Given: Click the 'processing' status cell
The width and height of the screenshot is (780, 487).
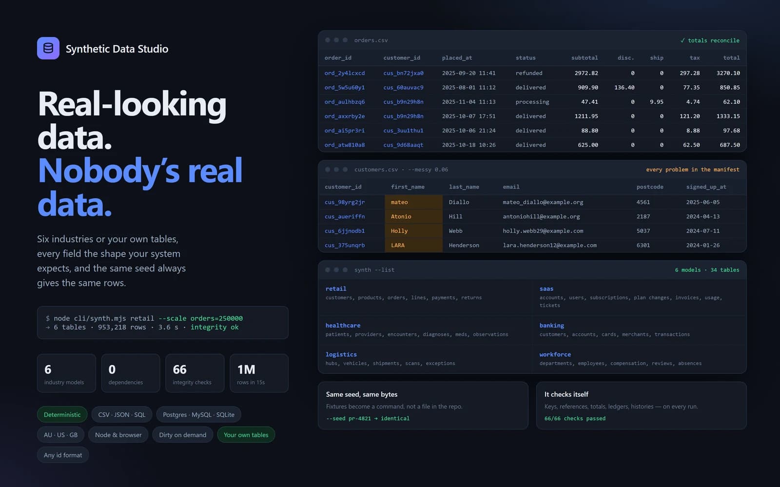Looking at the screenshot, I should tap(532, 102).
